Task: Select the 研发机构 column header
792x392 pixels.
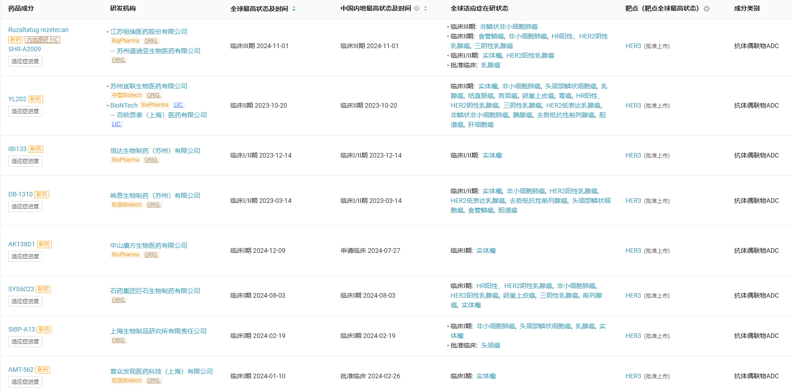Action: tap(123, 8)
